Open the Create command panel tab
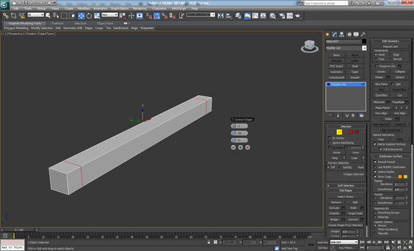 pos(328,34)
